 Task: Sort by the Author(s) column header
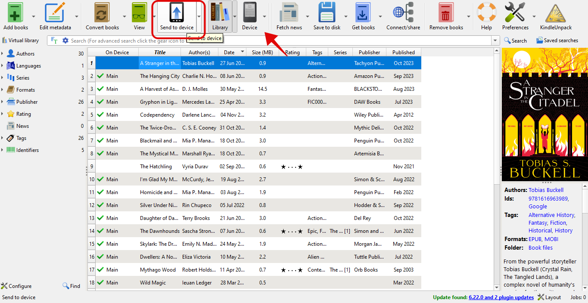199,53
